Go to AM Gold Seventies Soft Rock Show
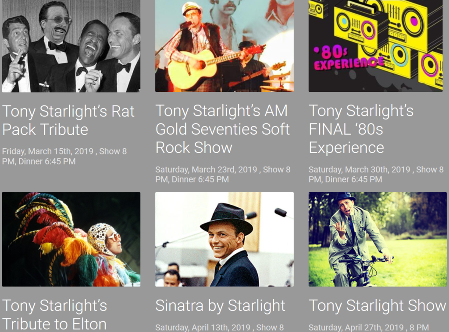 222,129
